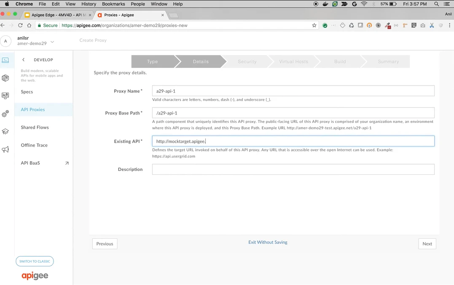Select the Virtual Hosts wizard step
Screen dimensions: 454x285
293,61
